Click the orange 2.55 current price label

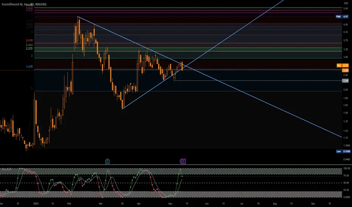pos(345,70)
